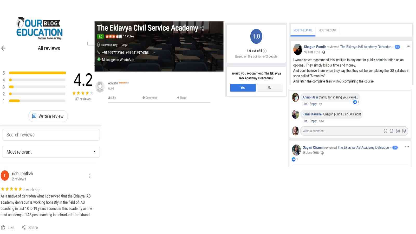The image size is (416, 234).
Task: Share the rishu pathak review
Action: coord(30,227)
